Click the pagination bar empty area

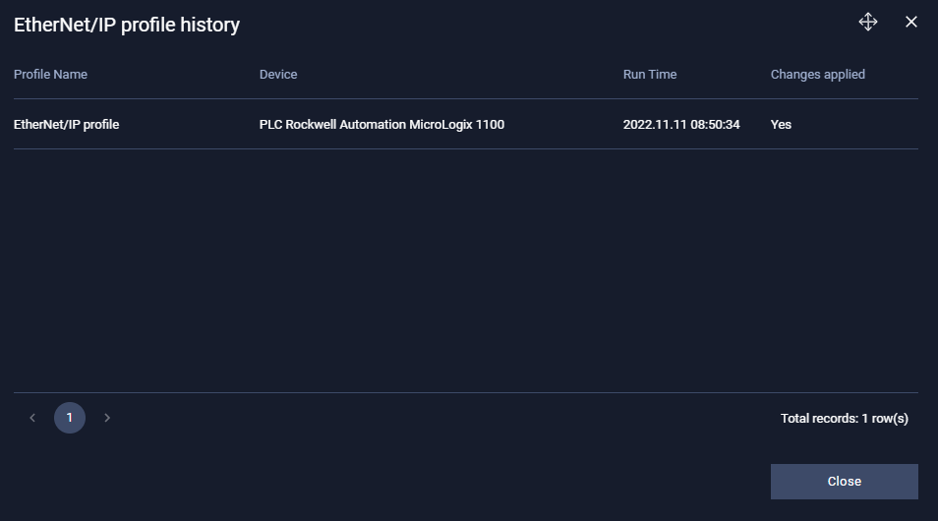[442, 418]
